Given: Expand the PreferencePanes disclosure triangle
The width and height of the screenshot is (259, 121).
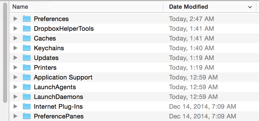Looking at the screenshot, I should pyautogui.click(x=15, y=116).
